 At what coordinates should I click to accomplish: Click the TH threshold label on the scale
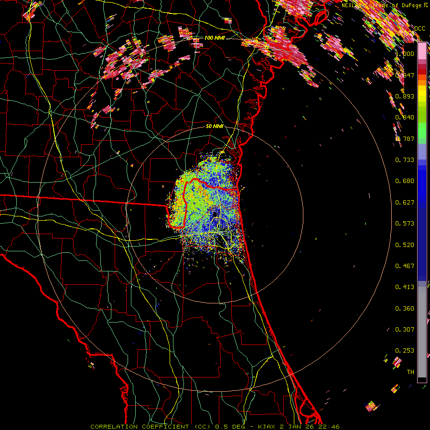click(x=410, y=372)
